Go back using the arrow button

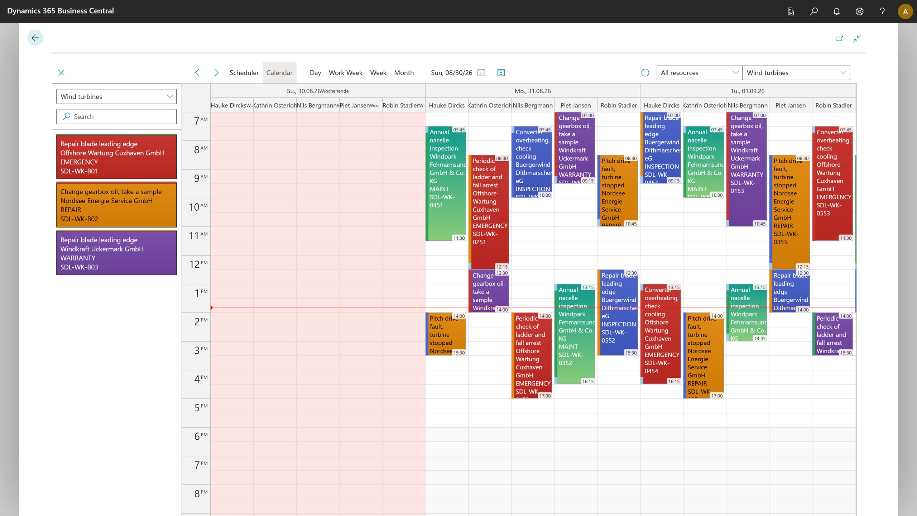[35, 38]
